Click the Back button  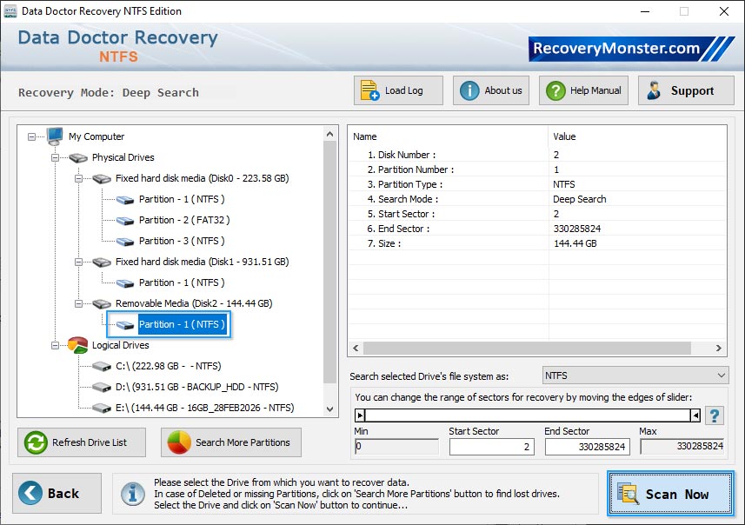[56, 493]
